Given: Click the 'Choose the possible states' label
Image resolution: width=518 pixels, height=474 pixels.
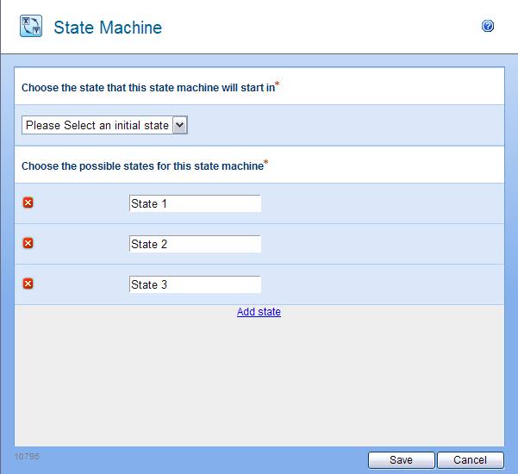Looking at the screenshot, I should [141, 166].
